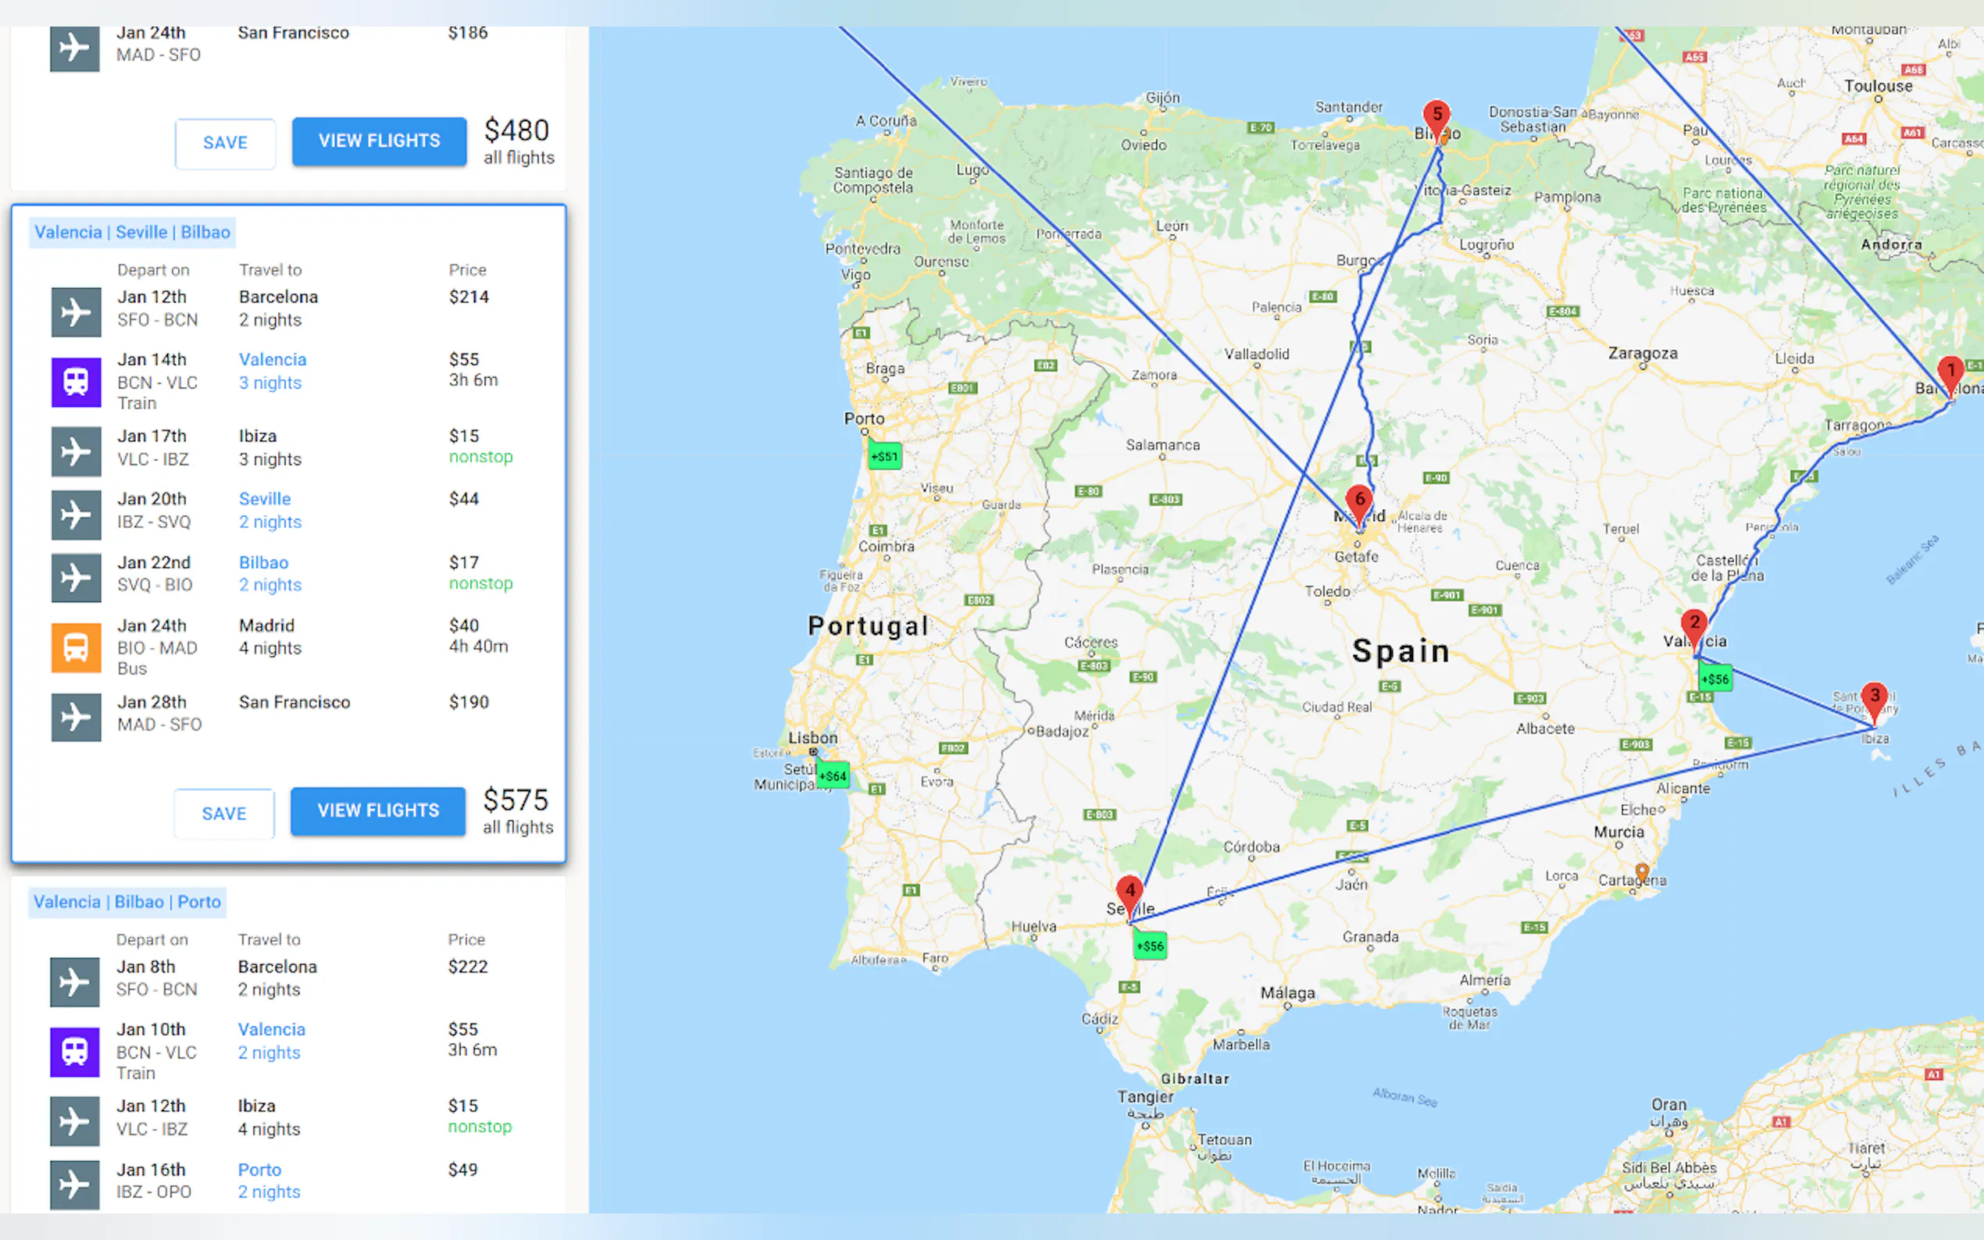The image size is (1984, 1240).
Task: Click the plane icon for SFO - BCN Jan 12th
Action: [76, 312]
